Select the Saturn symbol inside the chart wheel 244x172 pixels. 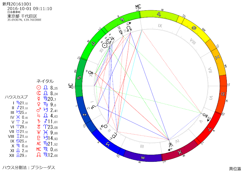pos(93,107)
